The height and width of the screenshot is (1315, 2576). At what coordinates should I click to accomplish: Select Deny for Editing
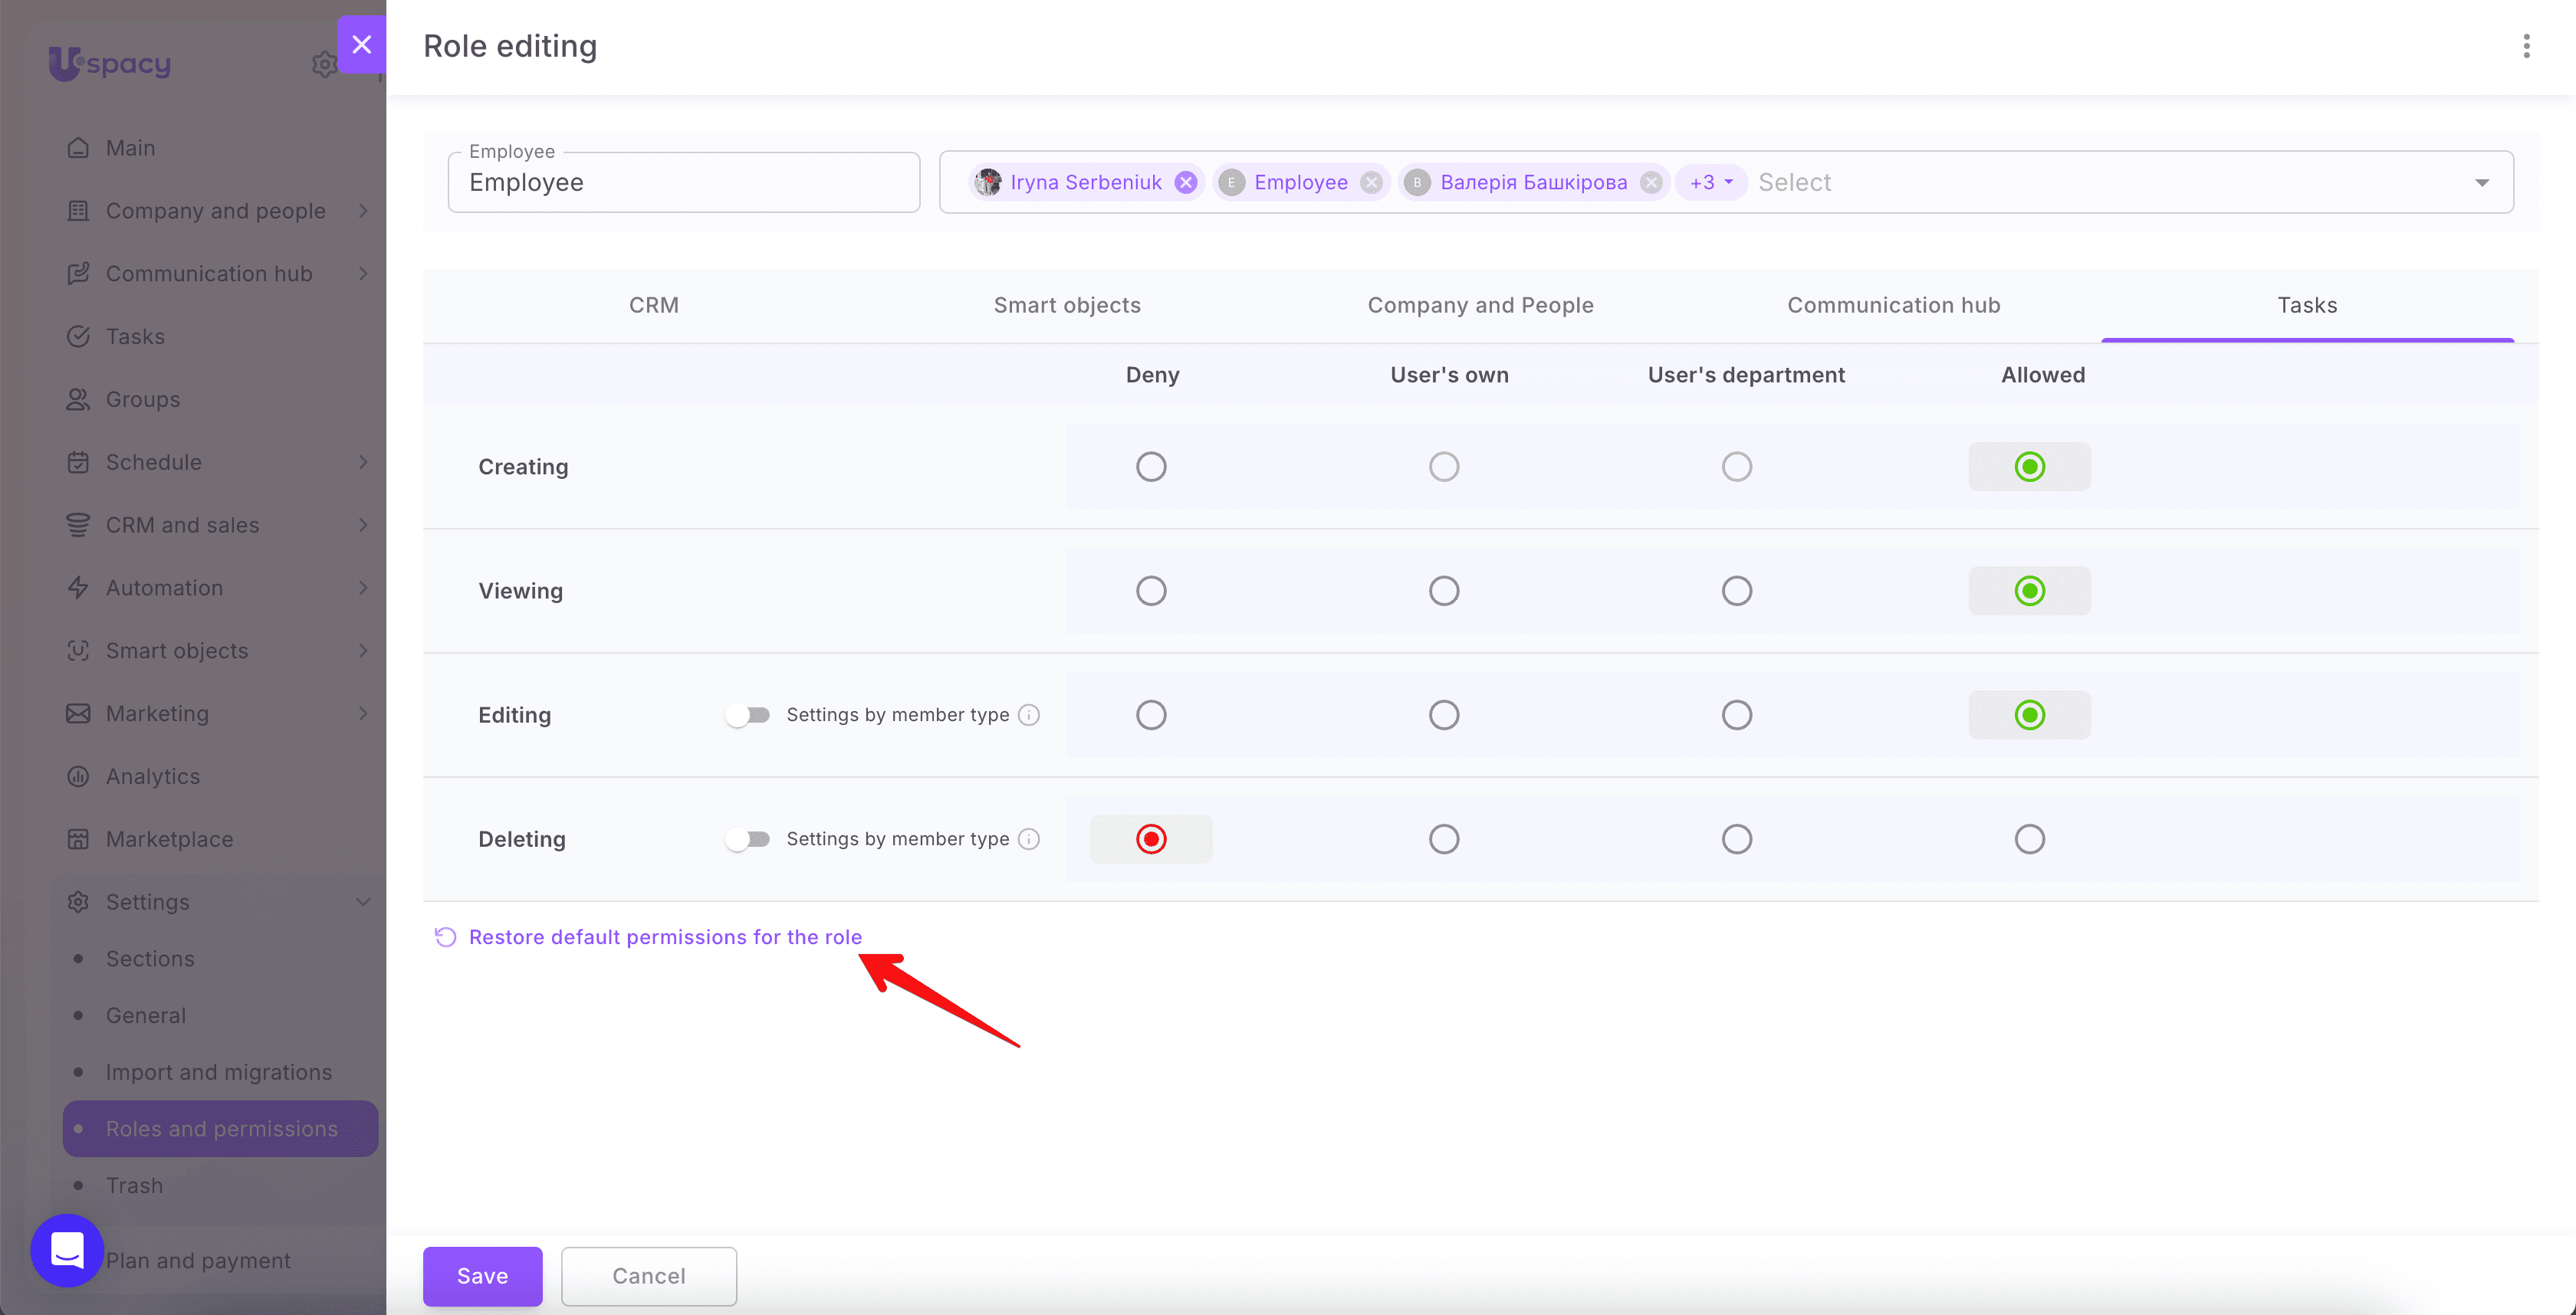(x=1151, y=714)
